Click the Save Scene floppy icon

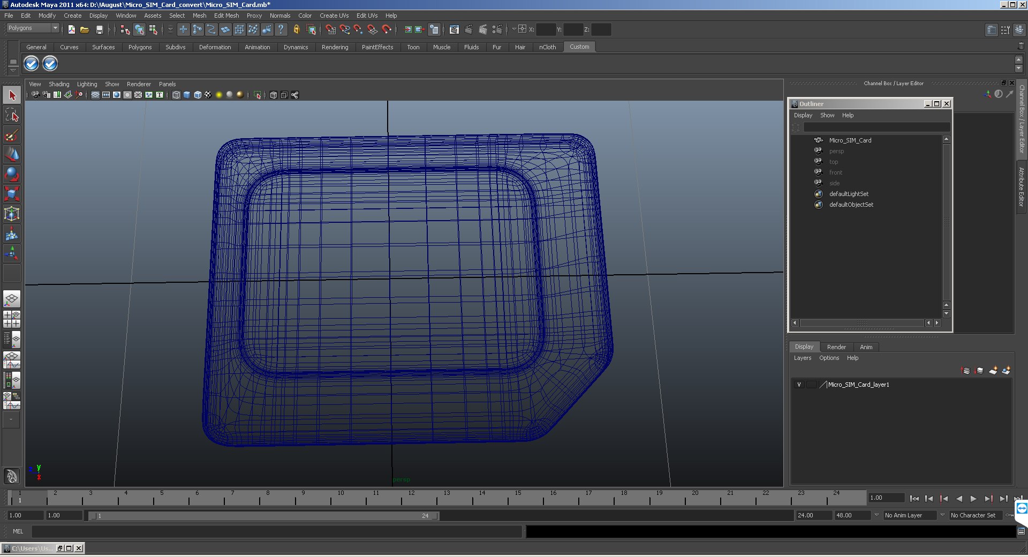(x=99, y=29)
